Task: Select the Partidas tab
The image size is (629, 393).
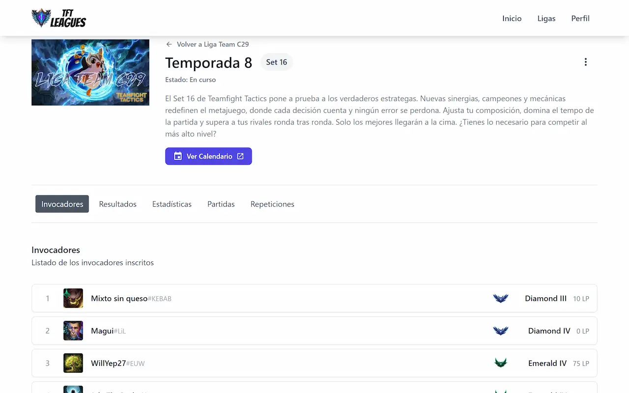Action: pyautogui.click(x=221, y=204)
